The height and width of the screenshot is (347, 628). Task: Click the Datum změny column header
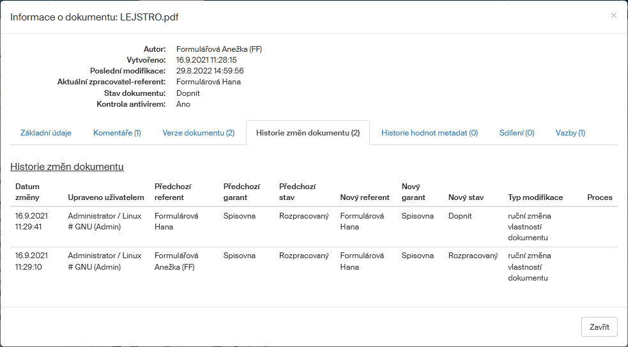coord(27,192)
